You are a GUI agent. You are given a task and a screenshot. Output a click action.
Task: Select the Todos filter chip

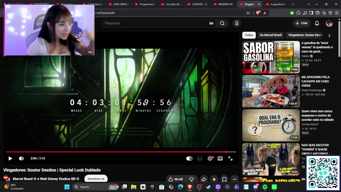tap(249, 35)
